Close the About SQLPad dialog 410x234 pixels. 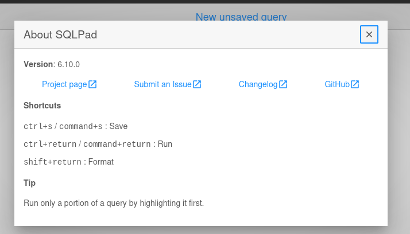[x=369, y=34]
